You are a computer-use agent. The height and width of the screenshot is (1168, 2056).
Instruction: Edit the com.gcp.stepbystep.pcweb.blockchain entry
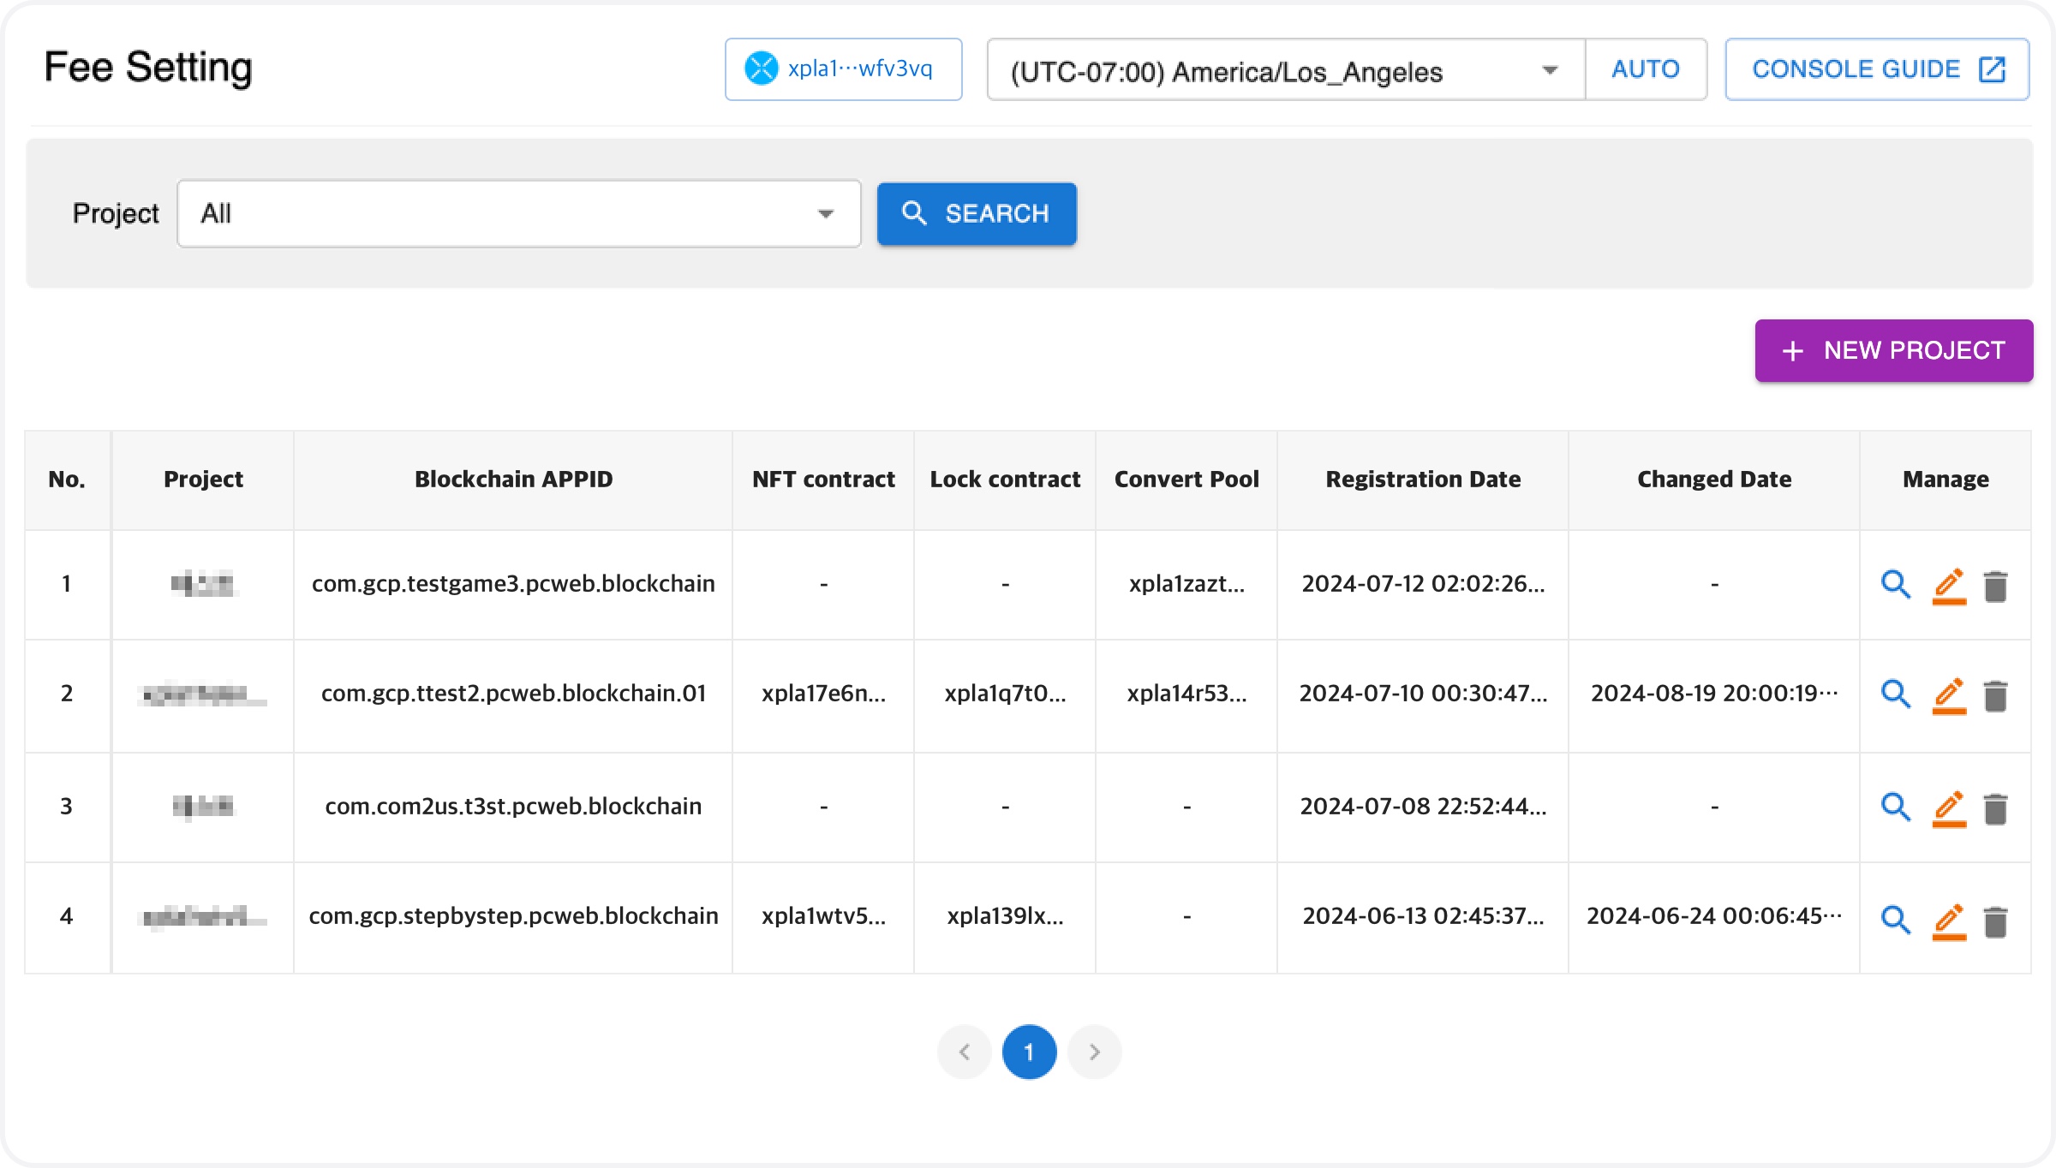tap(1948, 921)
